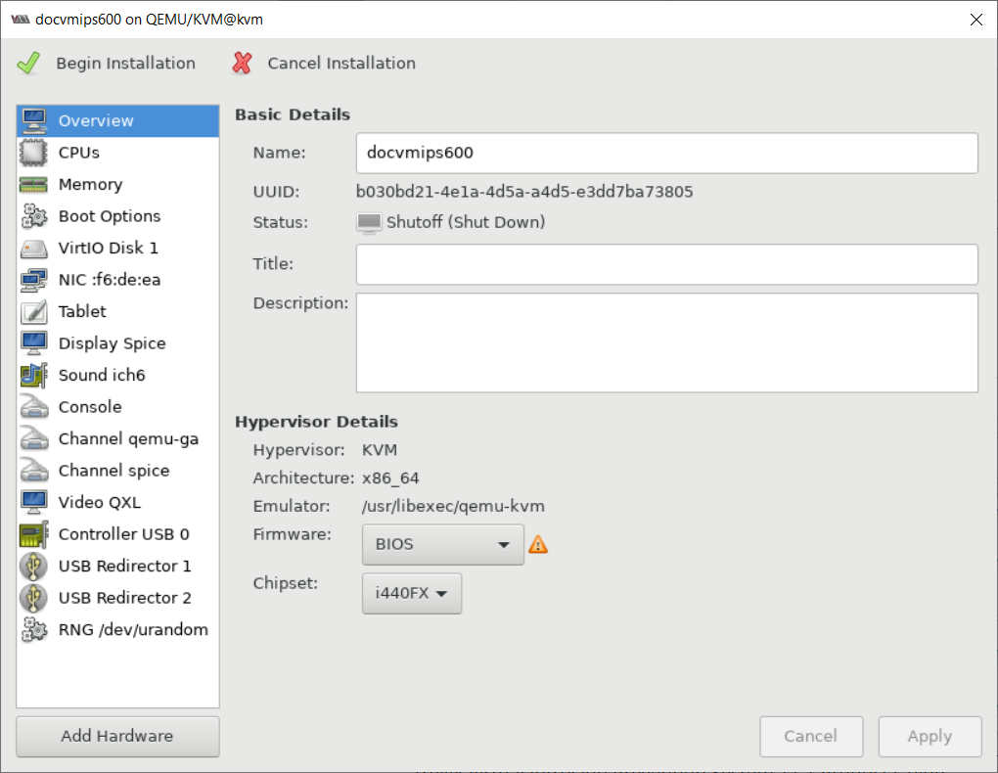Click the Apply button
Screen dimensions: 998x773
click(x=930, y=736)
